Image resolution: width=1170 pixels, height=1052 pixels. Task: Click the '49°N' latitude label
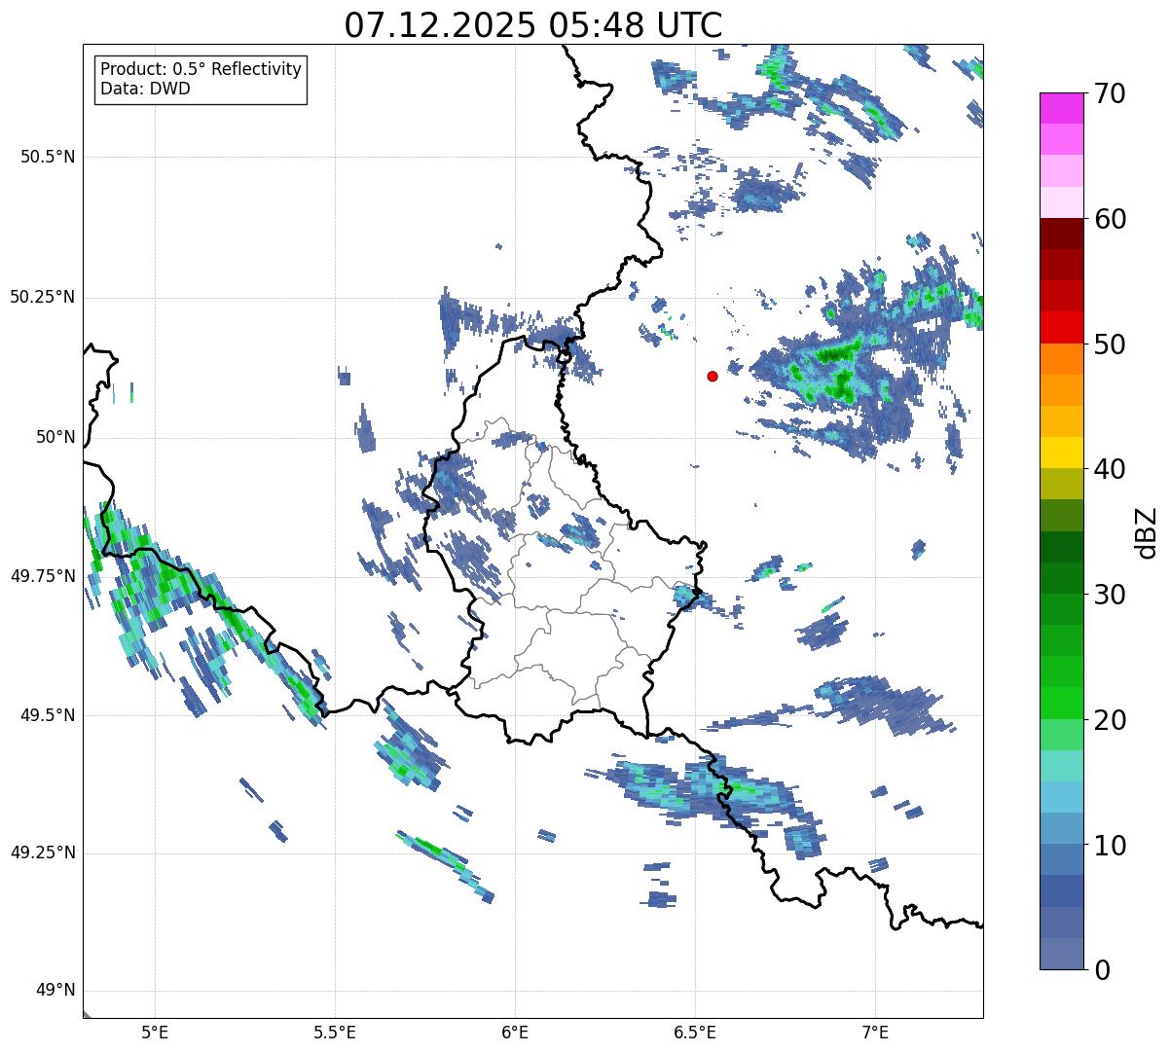coord(55,991)
